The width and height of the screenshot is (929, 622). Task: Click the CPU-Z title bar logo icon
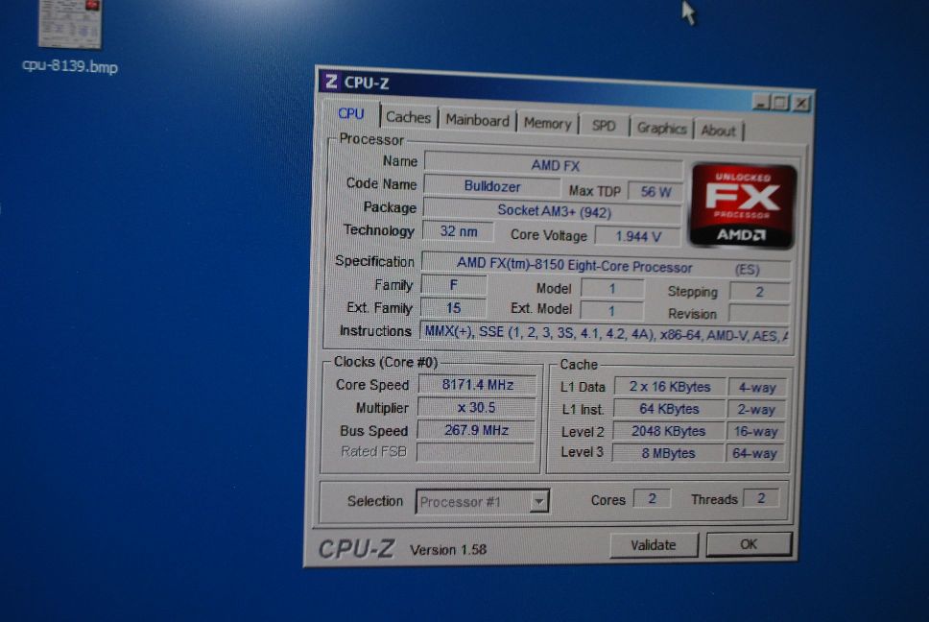331,82
